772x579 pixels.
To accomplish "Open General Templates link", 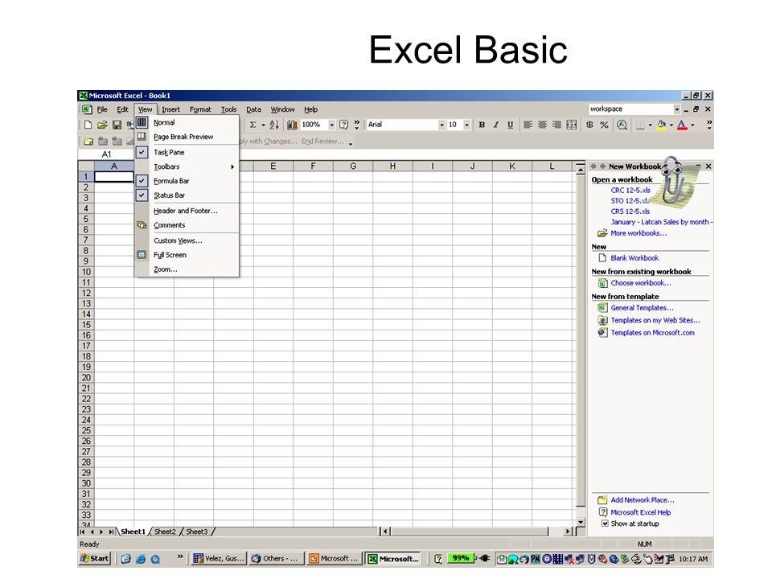I will (642, 308).
